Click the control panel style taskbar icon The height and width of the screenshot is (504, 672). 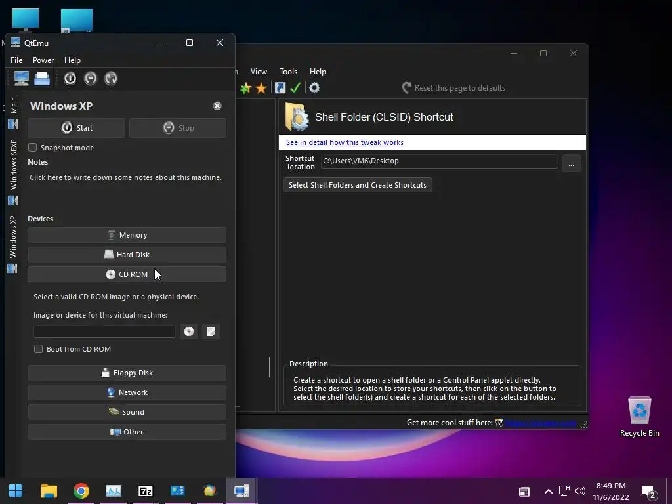coord(177,491)
